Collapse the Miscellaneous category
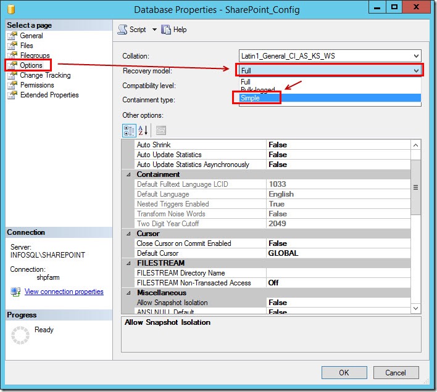 coord(128,293)
